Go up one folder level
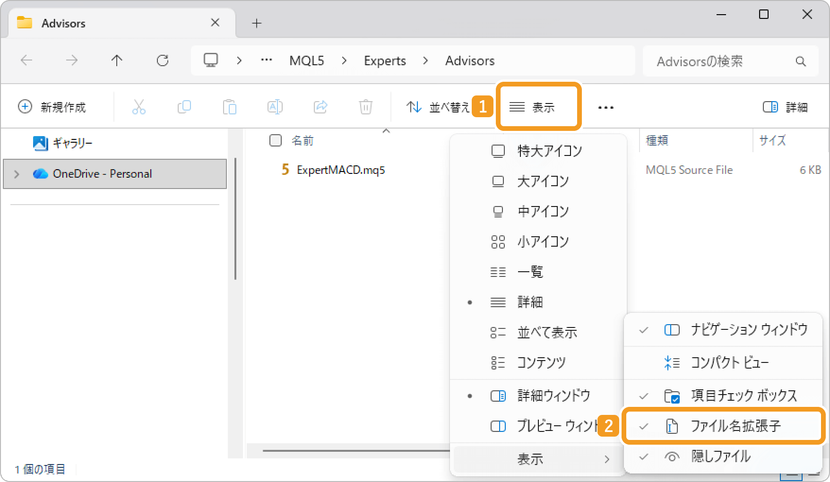This screenshot has height=482, width=830. tap(117, 60)
